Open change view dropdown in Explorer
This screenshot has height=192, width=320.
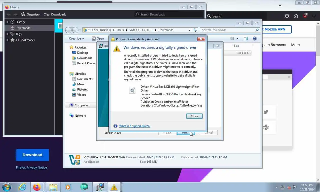pos(237,38)
